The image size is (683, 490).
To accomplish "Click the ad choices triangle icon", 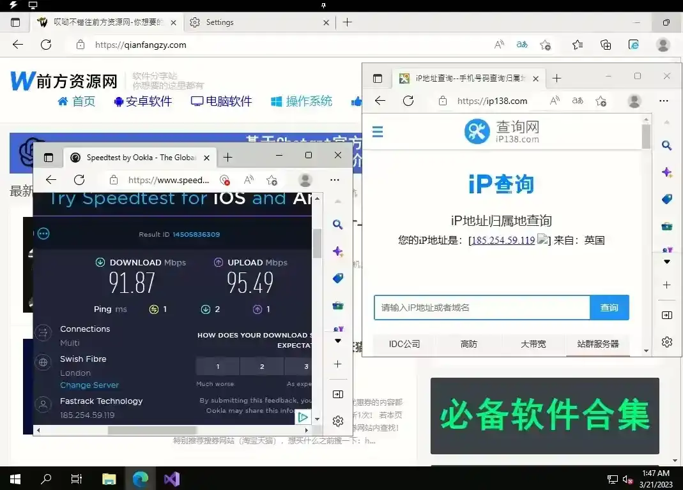I will point(303,417).
